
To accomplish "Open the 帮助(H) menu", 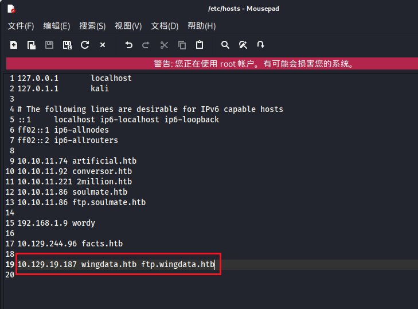I will pyautogui.click(x=201, y=26).
